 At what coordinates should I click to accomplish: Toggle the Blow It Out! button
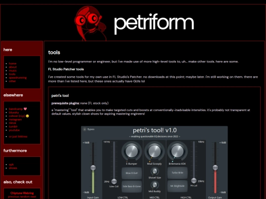[132, 173]
